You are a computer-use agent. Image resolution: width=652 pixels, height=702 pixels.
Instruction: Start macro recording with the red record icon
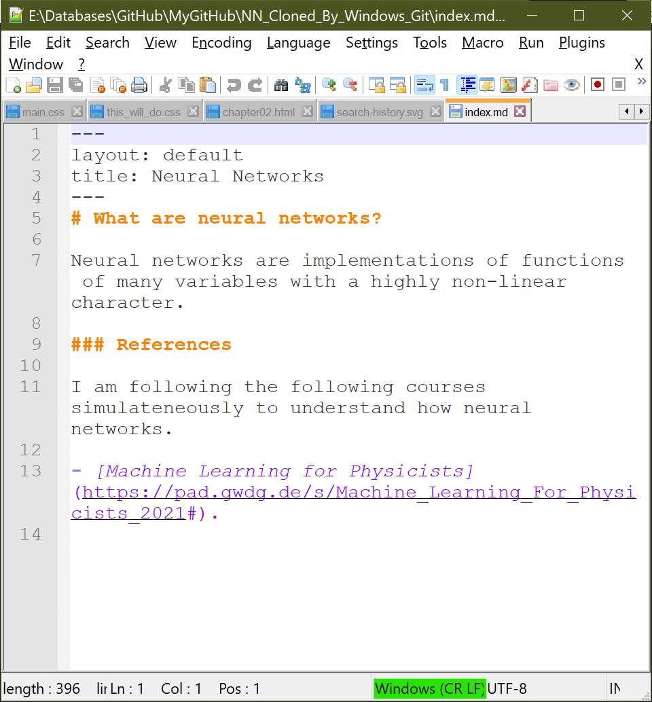(x=597, y=86)
